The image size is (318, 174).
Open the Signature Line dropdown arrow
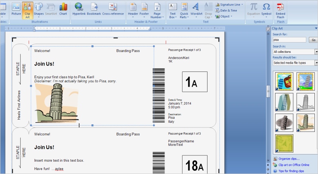pyautogui.click(x=242, y=4)
